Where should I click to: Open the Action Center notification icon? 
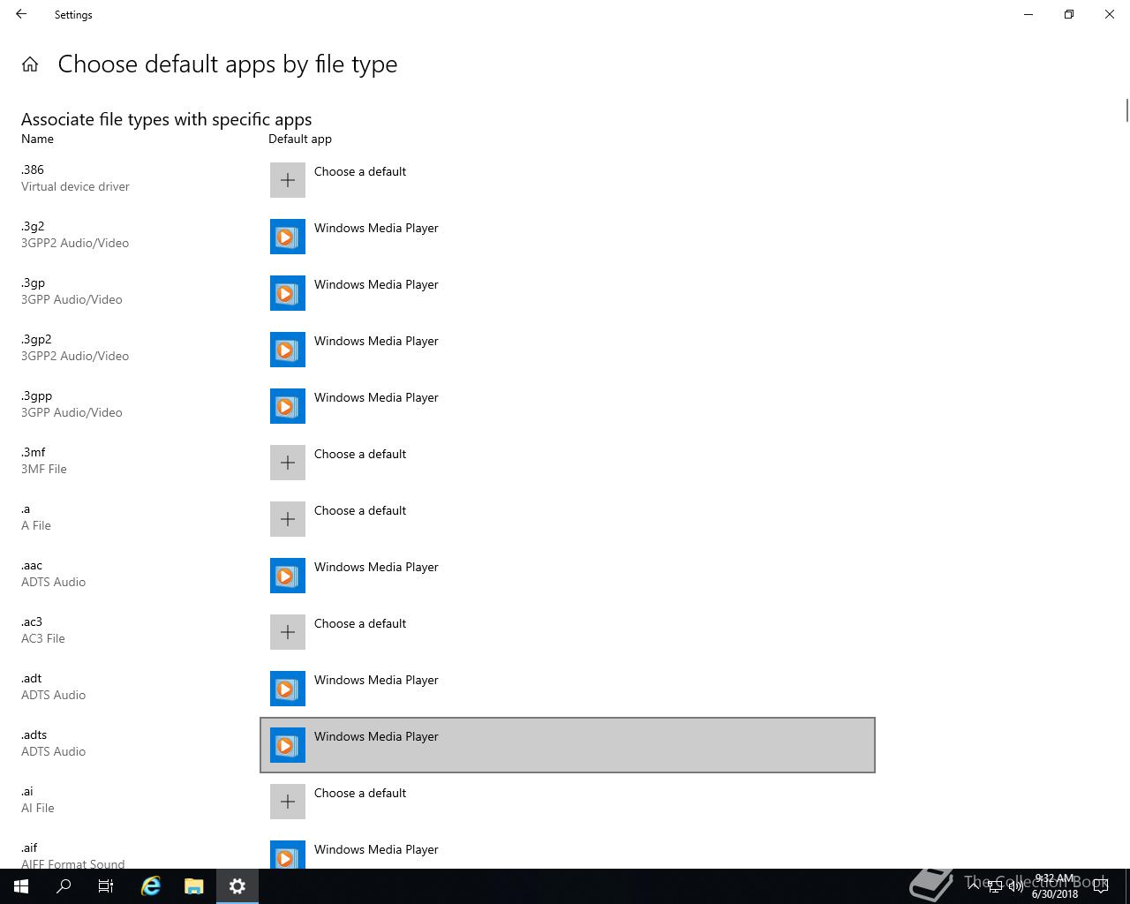[1101, 886]
